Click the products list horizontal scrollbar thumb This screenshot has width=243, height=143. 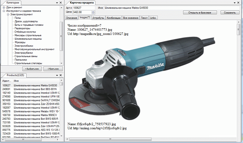click(x=23, y=140)
